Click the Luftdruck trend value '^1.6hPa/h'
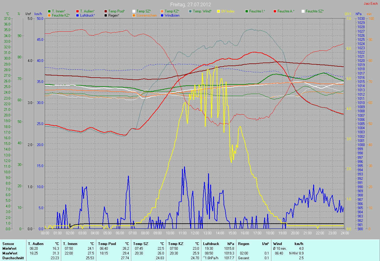This screenshot has width=380, height=261. 211,258
